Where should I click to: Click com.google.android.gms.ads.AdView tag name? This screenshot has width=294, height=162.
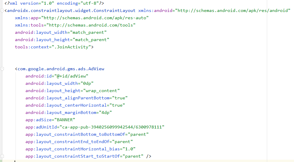click(x=61, y=69)
